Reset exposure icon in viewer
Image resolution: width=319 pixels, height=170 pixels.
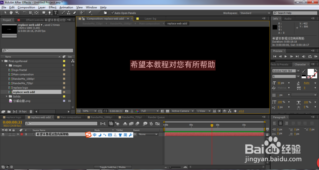235,111
